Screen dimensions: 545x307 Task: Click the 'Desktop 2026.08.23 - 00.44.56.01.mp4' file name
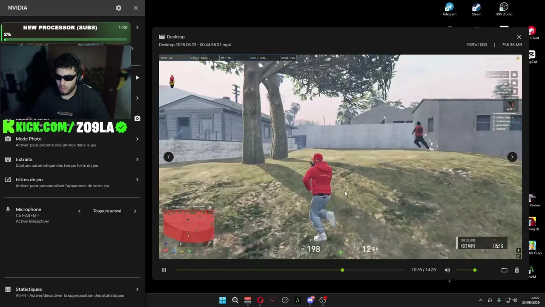[x=195, y=45]
